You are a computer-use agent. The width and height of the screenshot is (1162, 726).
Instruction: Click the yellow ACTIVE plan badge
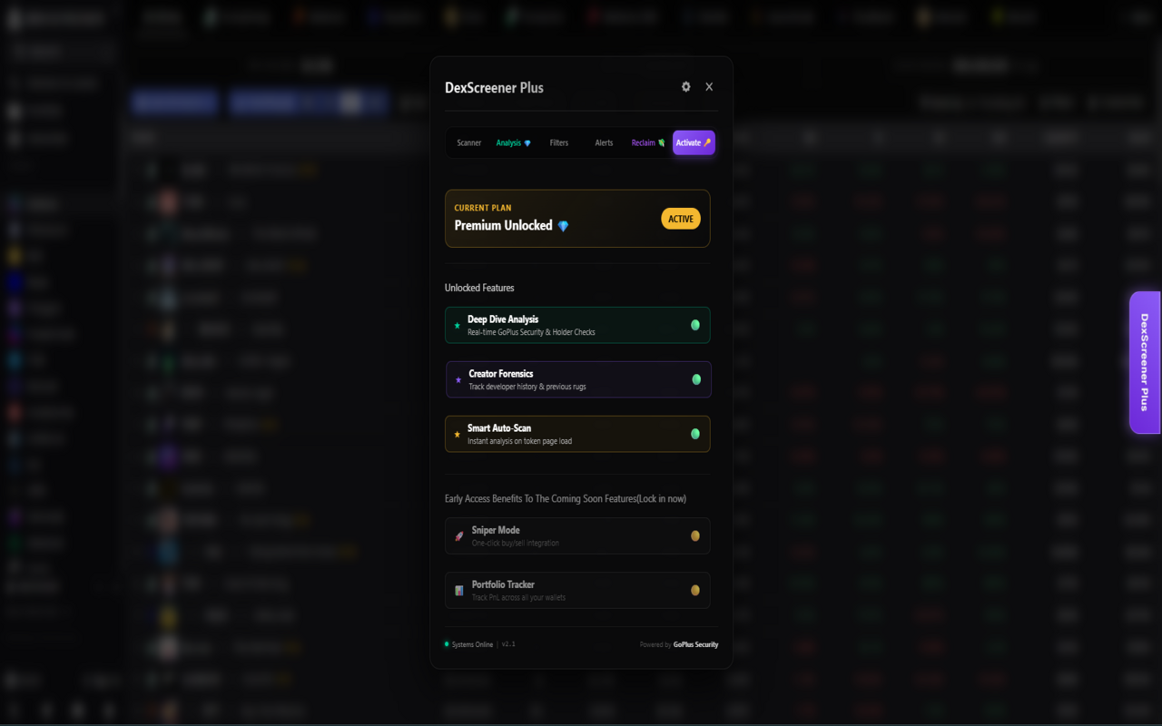click(x=681, y=219)
